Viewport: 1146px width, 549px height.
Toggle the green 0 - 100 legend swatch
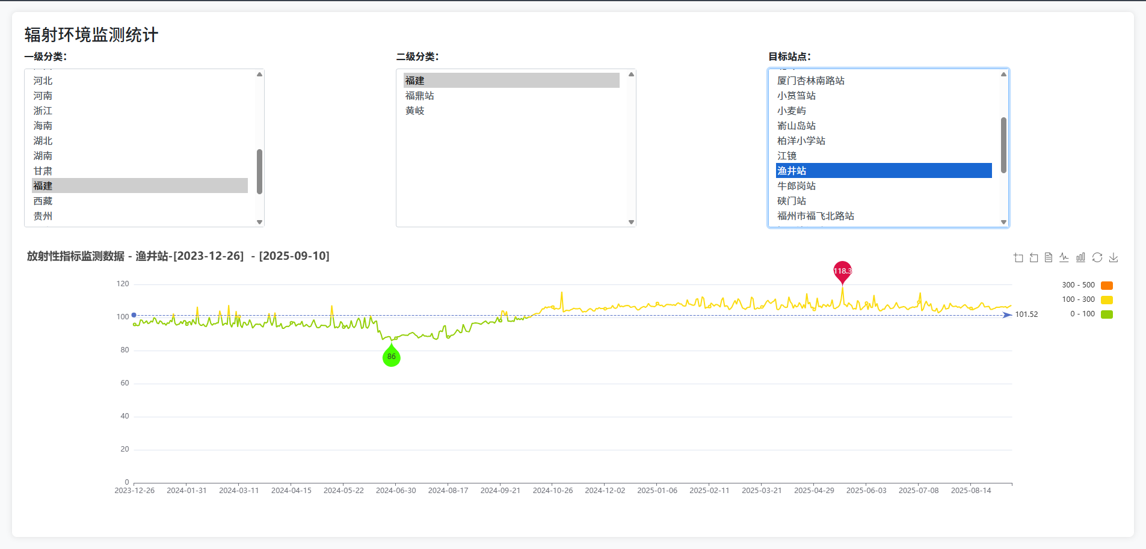tap(1107, 314)
